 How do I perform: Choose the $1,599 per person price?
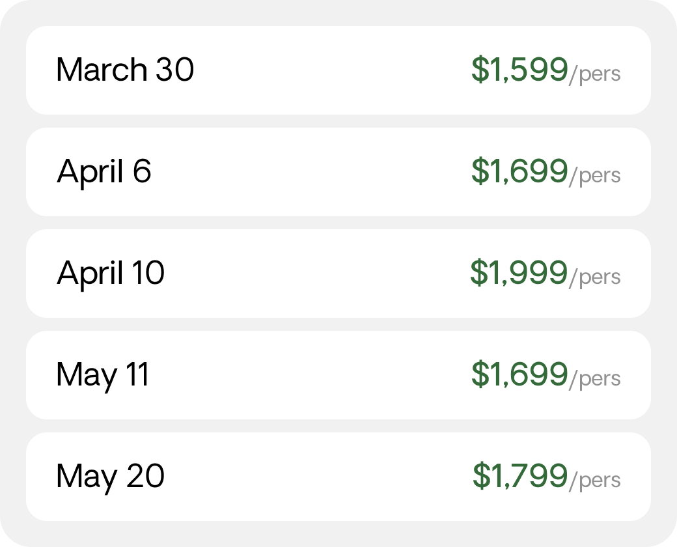tap(519, 70)
